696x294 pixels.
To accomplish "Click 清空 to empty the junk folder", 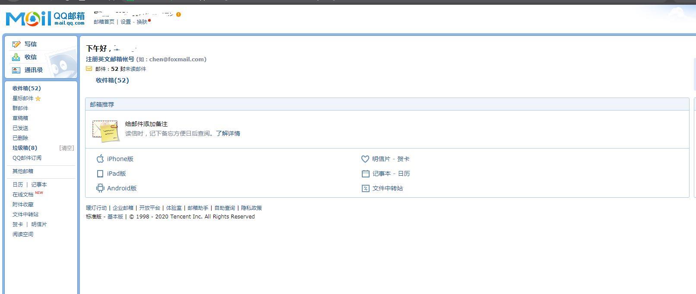I will point(66,148).
